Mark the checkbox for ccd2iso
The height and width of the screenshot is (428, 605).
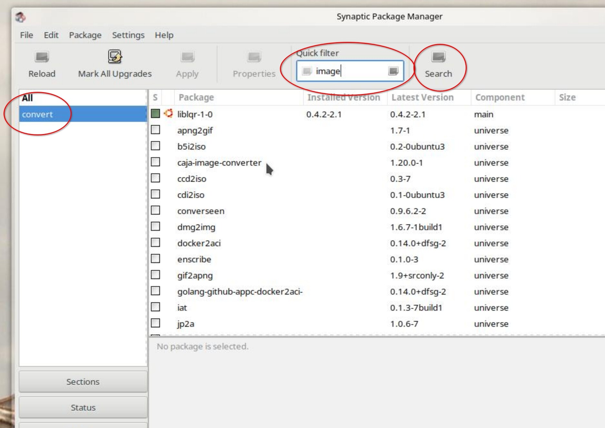155,178
